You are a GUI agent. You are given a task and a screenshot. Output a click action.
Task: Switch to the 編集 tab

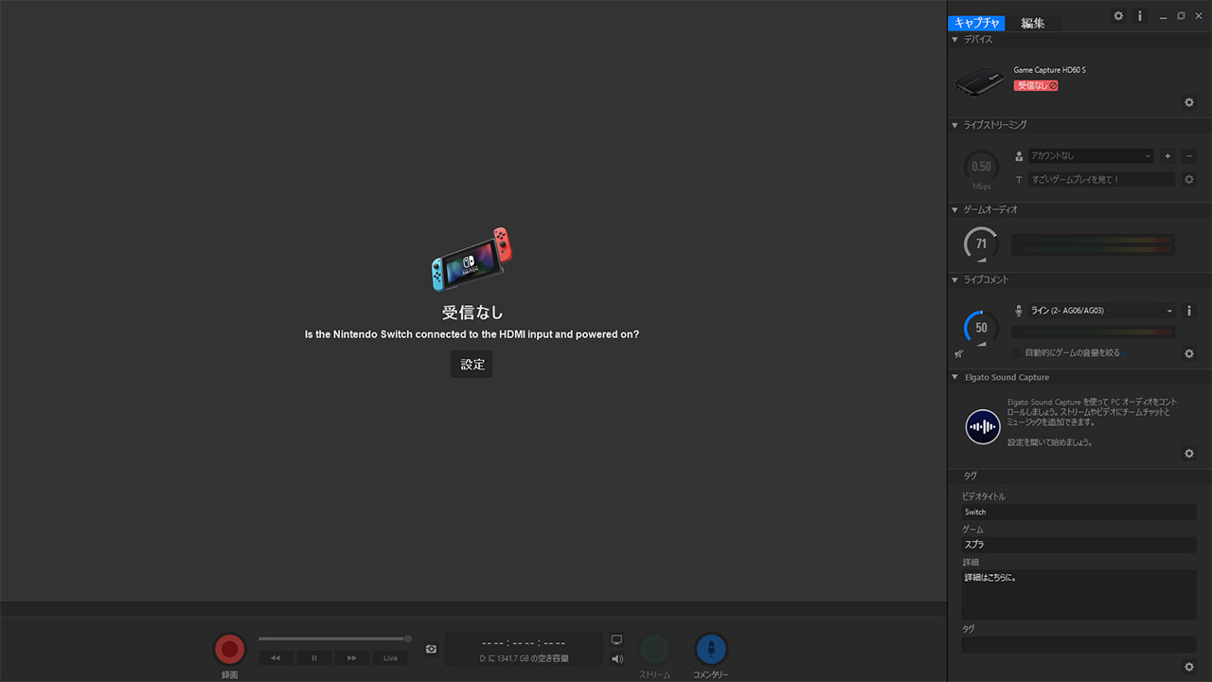(x=1033, y=23)
